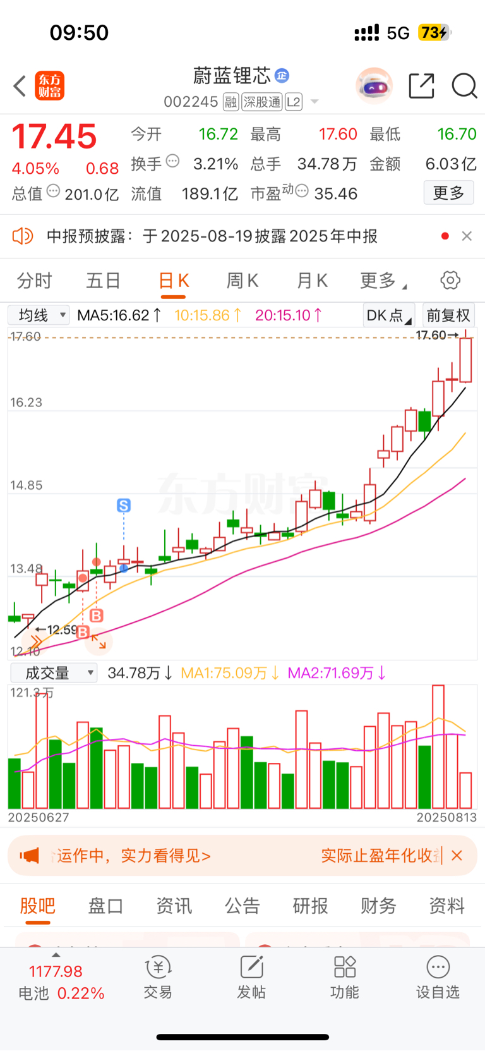Switch to the 财务 tab

pyautogui.click(x=378, y=906)
